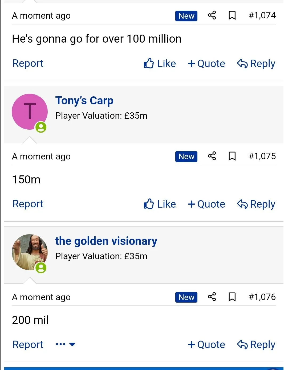Share post #1,076 via share icon
284x370 pixels.
(x=212, y=297)
